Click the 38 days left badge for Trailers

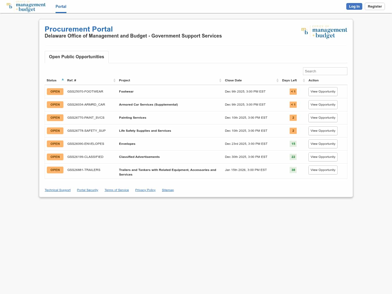pos(293,170)
